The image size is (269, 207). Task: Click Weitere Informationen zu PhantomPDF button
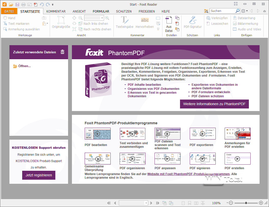[214, 104]
